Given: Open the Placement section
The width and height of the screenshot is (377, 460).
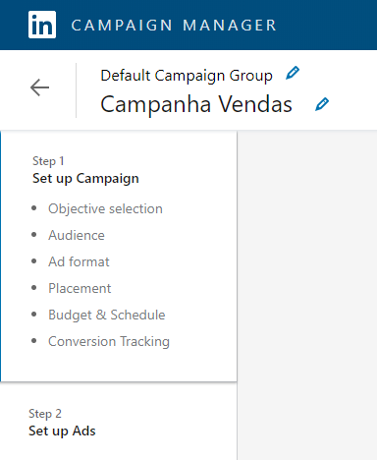Looking at the screenshot, I should coord(80,288).
